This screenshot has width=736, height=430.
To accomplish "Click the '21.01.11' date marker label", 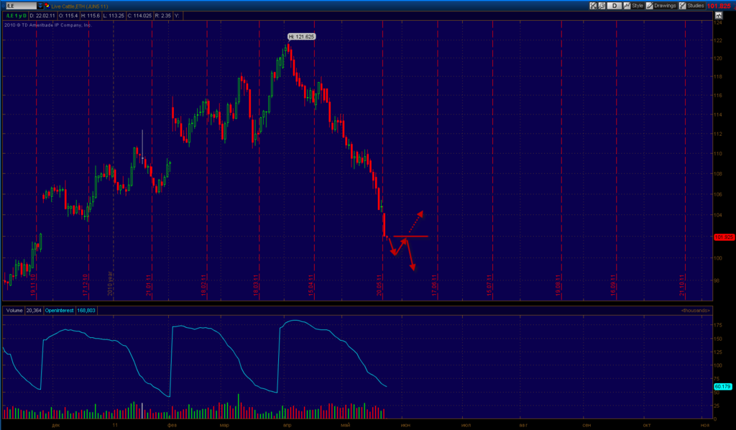I will coord(148,285).
